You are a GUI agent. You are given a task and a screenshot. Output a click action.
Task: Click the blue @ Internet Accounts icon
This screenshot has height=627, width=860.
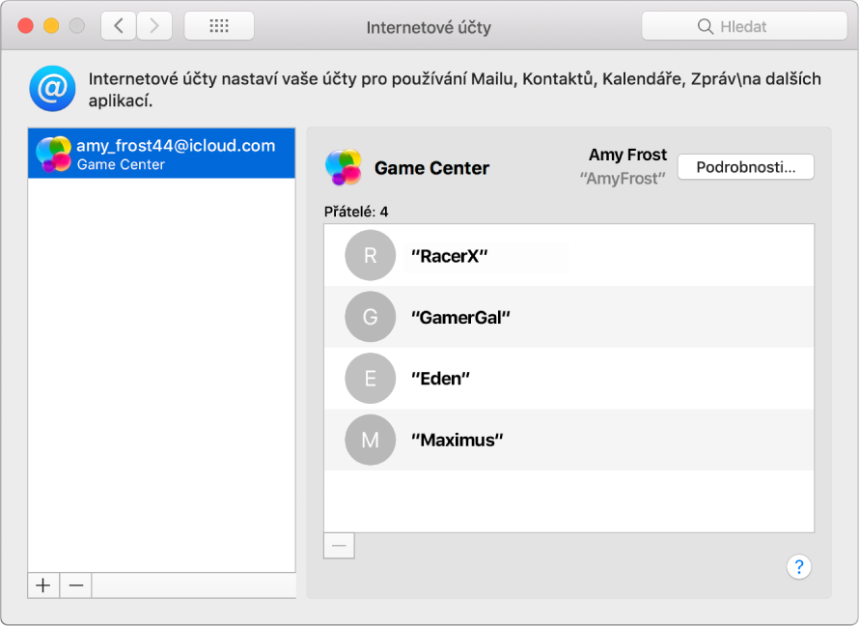click(x=52, y=88)
